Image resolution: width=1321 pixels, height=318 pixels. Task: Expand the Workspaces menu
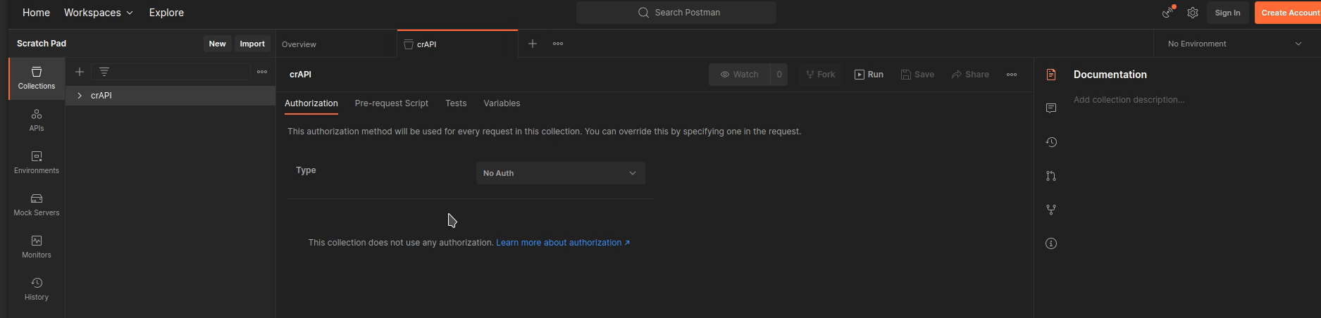tap(99, 13)
